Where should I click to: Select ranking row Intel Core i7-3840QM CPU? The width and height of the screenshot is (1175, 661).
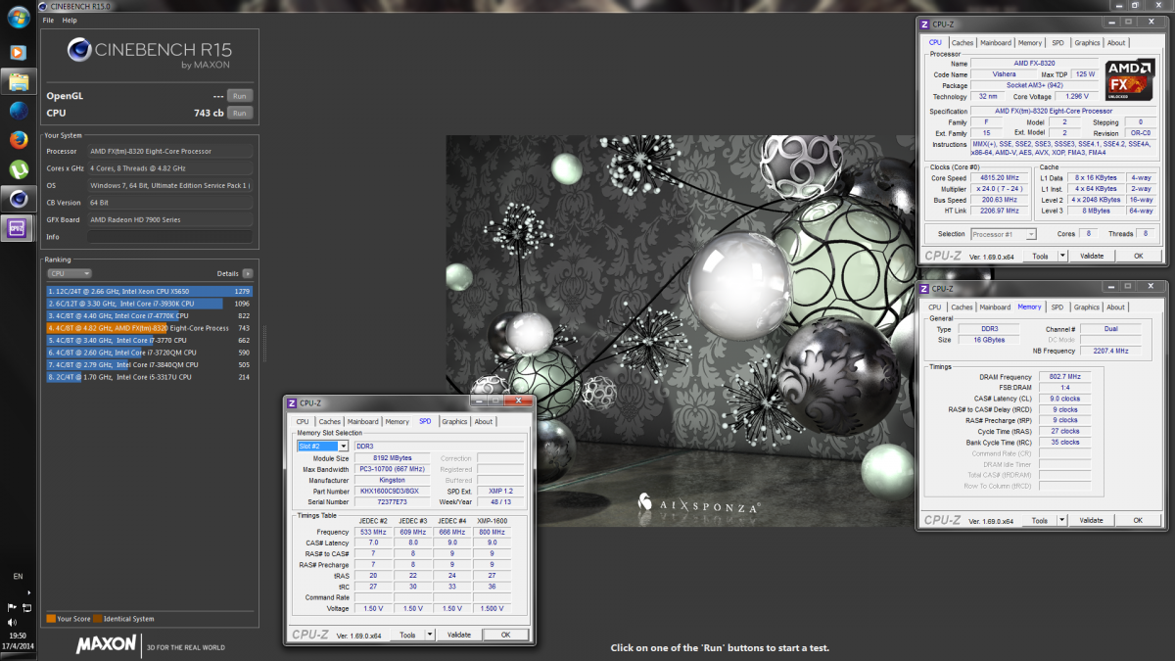(150, 364)
